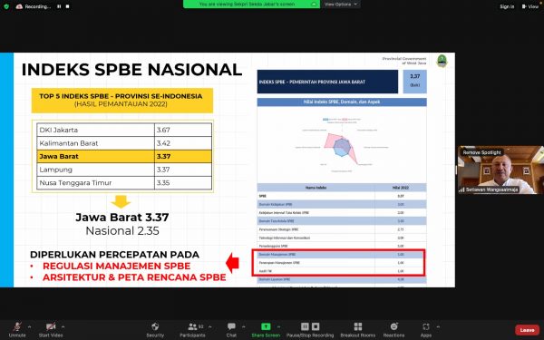
Task: Click the Top 5 Indeks SPBE banner
Action: coord(122,101)
